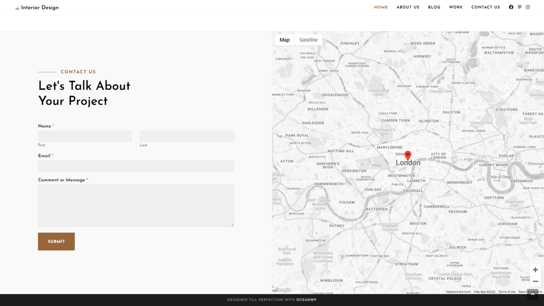
Task: Open the Facebook social icon
Action: 511,7
